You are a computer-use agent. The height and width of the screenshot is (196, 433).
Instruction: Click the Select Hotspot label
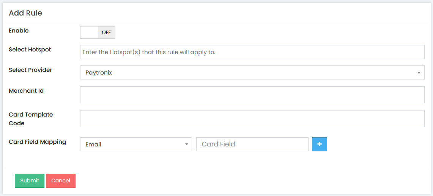[x=30, y=50]
